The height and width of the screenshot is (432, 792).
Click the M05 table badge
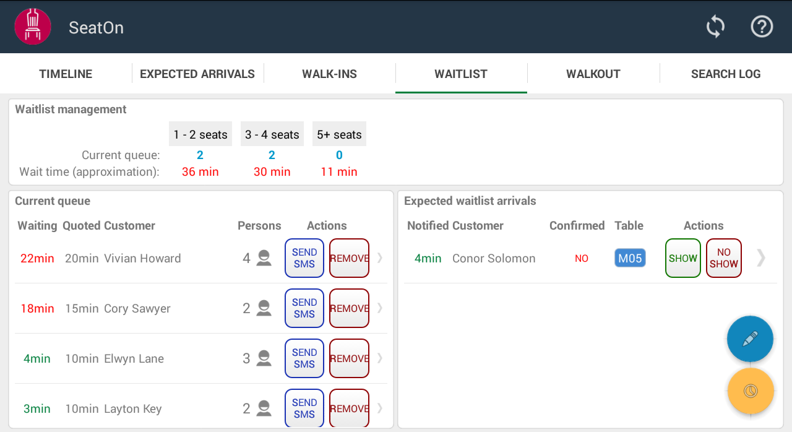coord(630,258)
